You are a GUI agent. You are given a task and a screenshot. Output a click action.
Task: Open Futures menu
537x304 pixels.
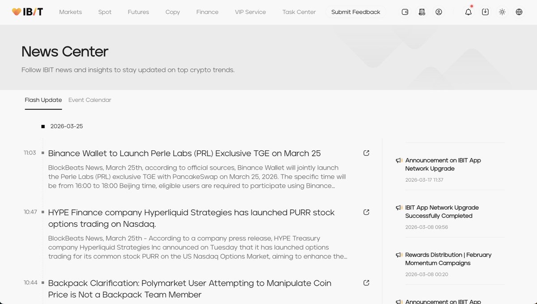click(x=138, y=12)
